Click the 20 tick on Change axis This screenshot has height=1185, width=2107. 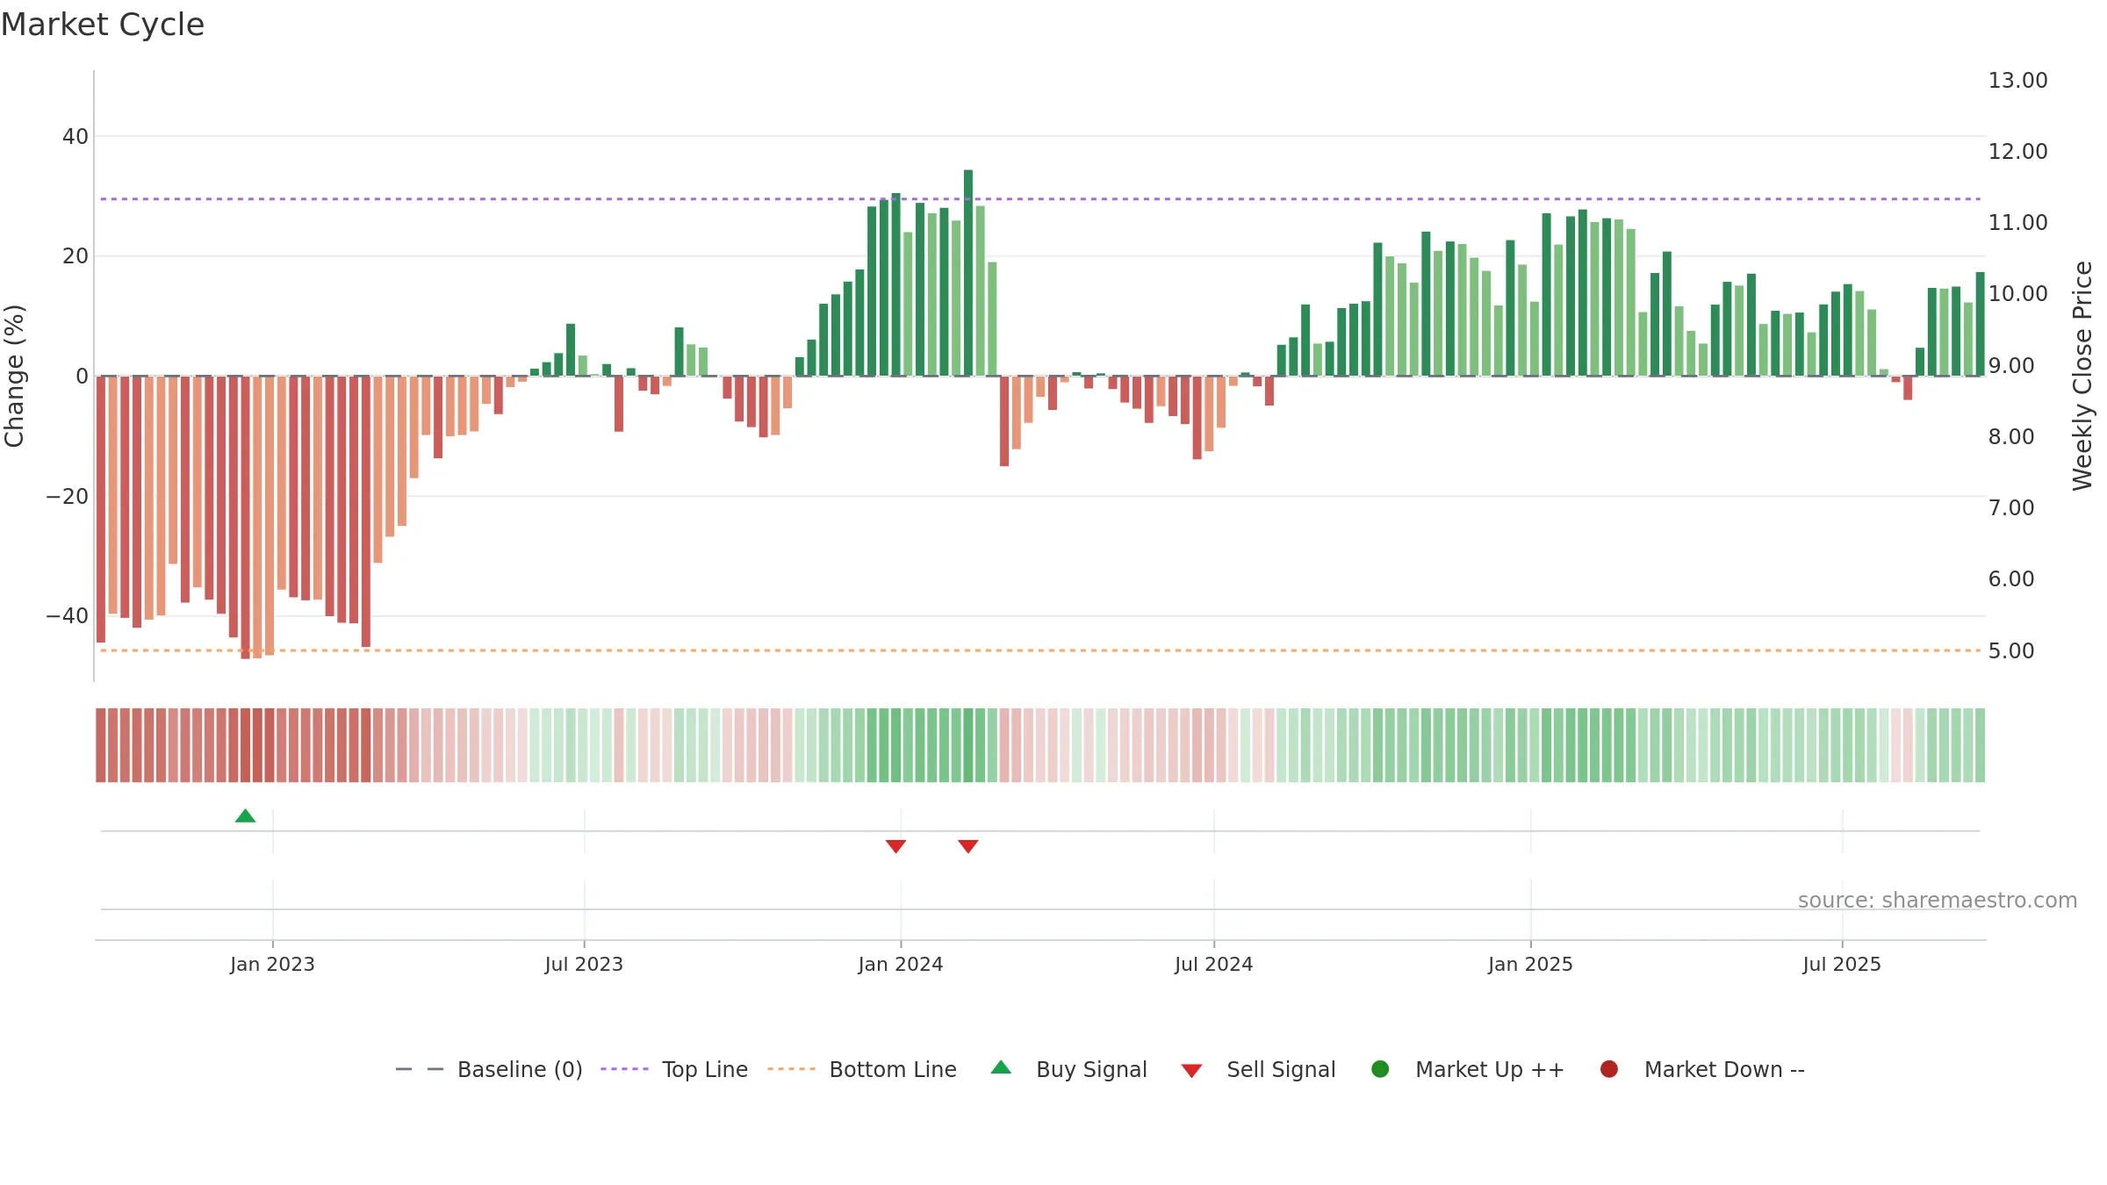point(76,256)
